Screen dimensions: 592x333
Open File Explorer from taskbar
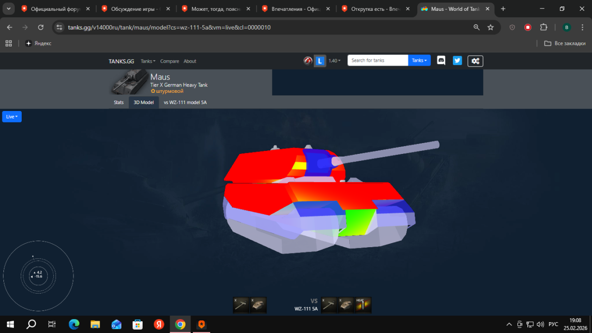coord(95,324)
